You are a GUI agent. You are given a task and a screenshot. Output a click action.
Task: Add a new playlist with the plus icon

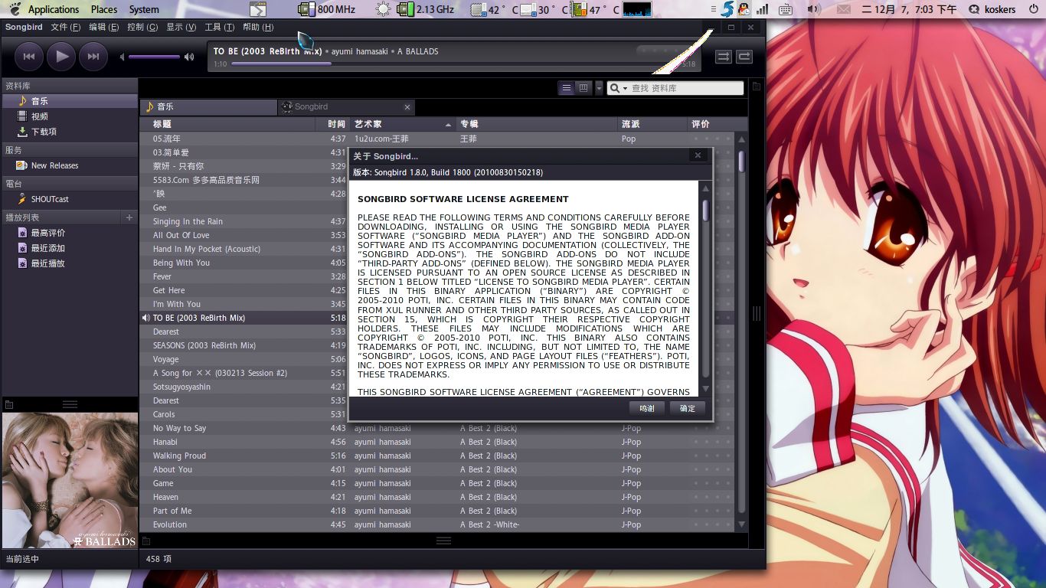pyautogui.click(x=129, y=217)
